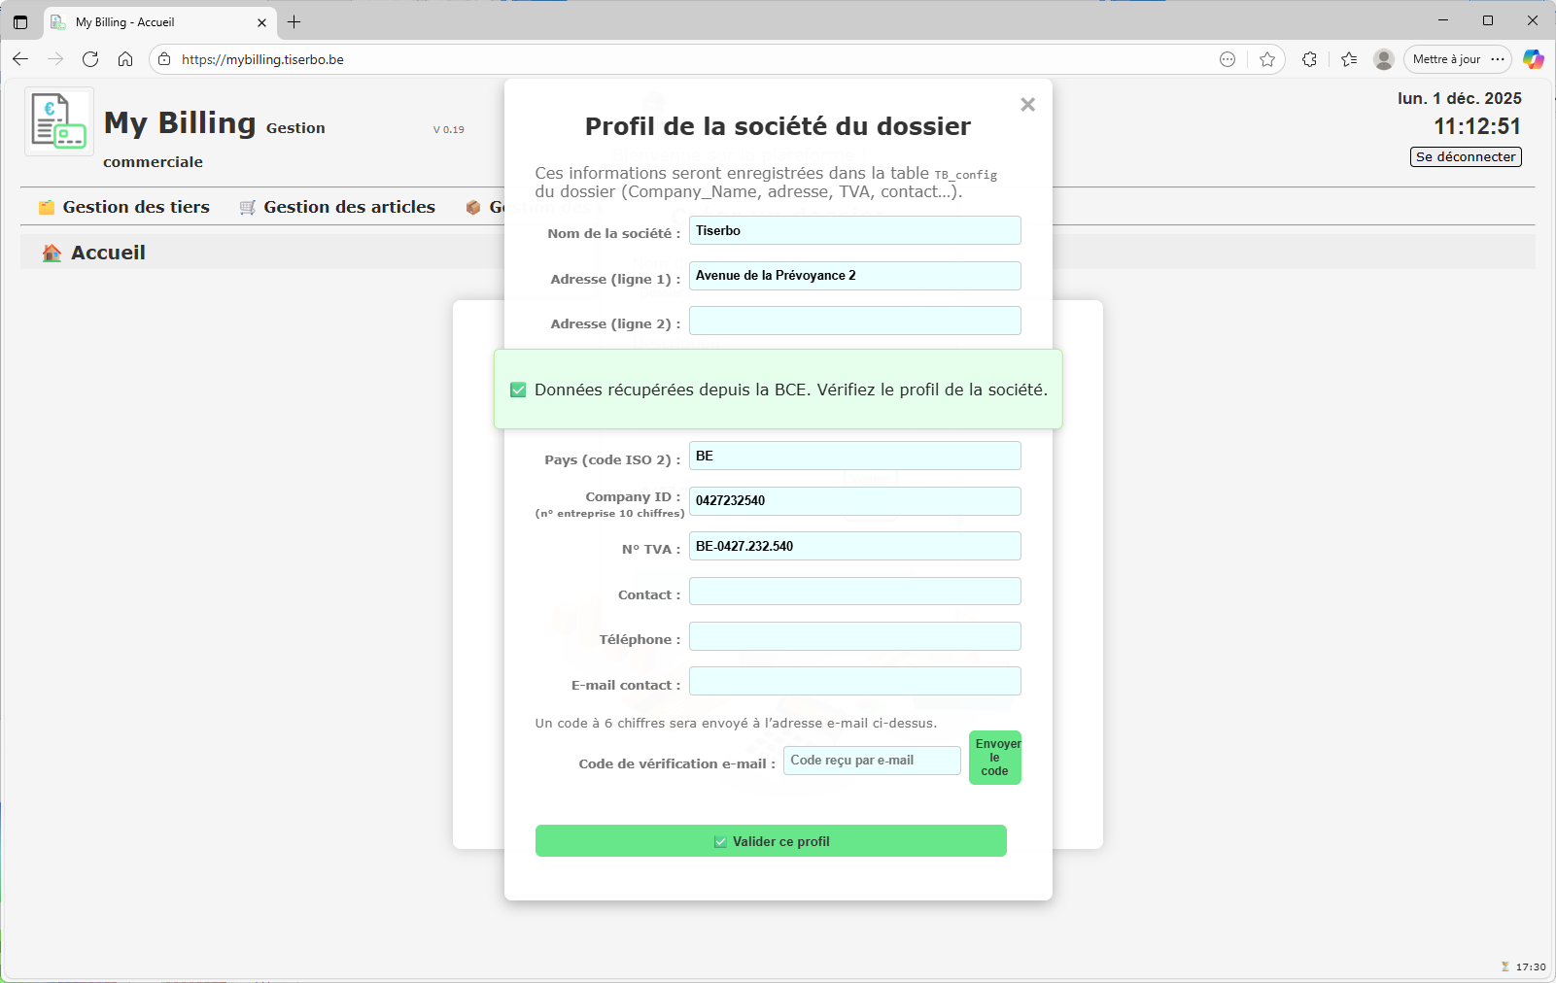
Task: Select the Accueil home icon
Action: [49, 252]
